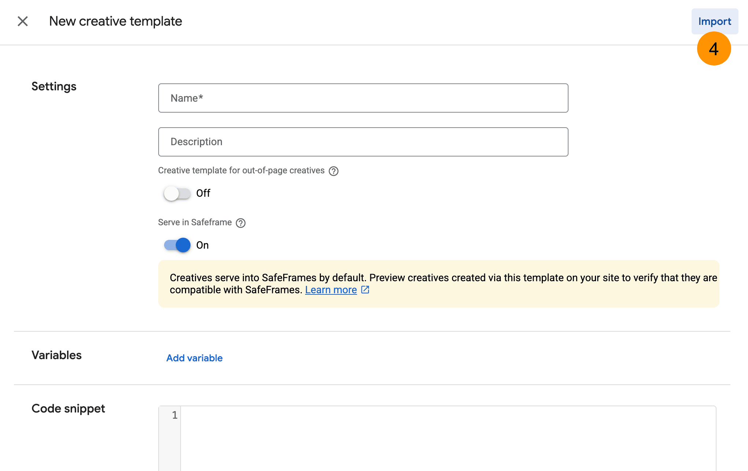Viewport: 748px width, 471px height.
Task: Click the Off label beside the toggle
Action: point(203,193)
